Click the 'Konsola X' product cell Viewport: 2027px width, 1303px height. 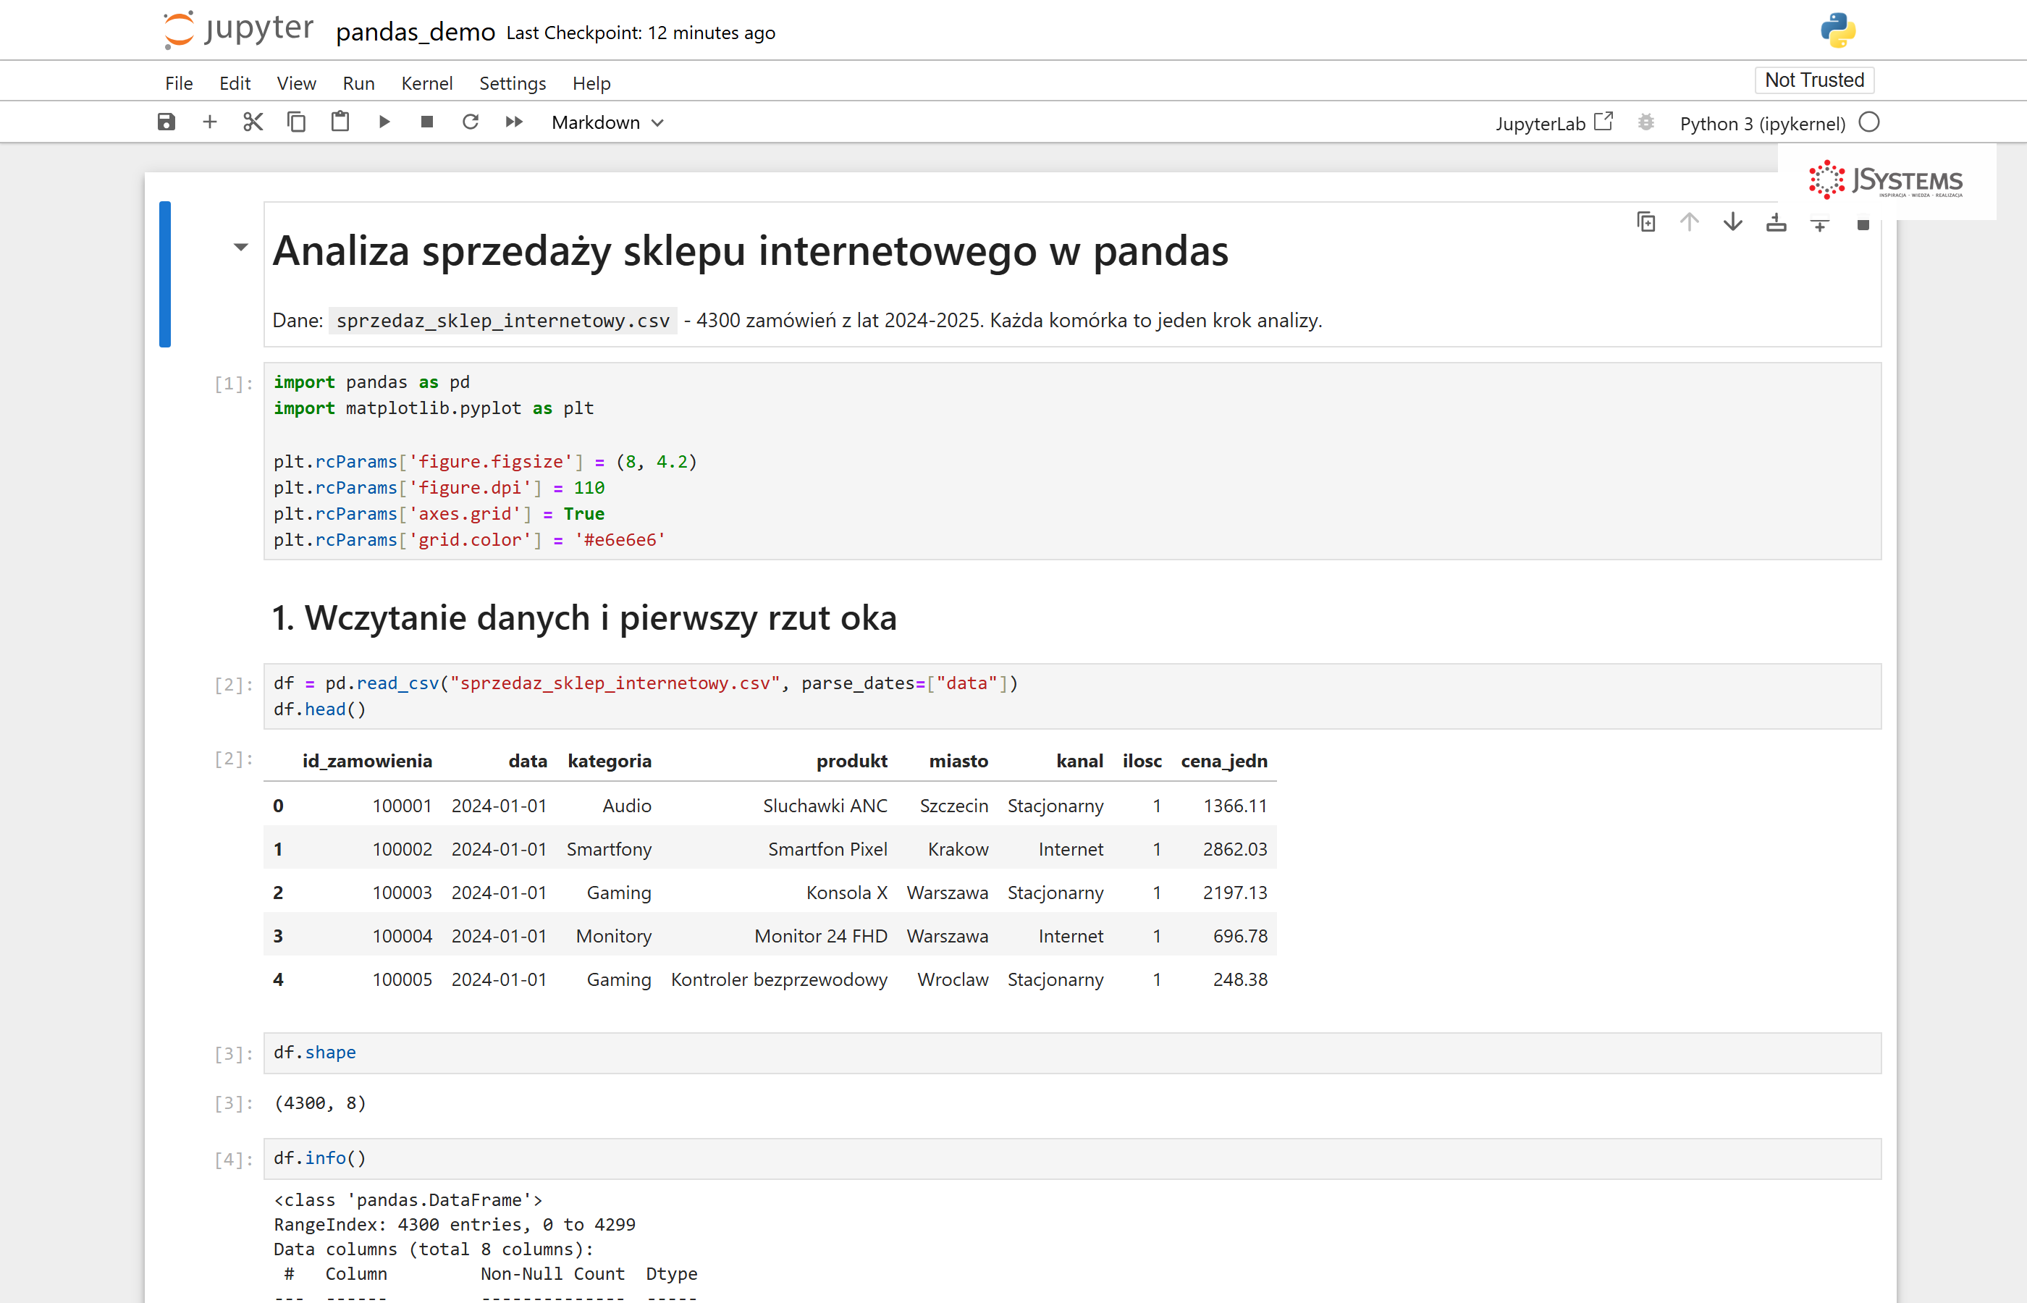[x=847, y=893]
